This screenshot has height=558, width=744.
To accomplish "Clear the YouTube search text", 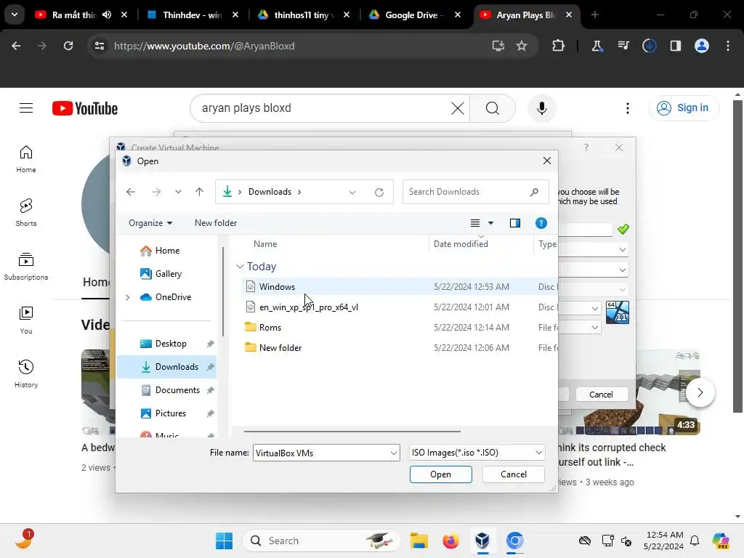I will point(458,108).
